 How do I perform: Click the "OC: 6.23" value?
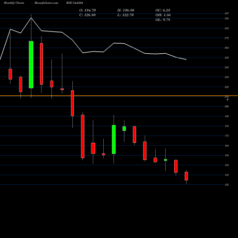(x=163, y=10)
